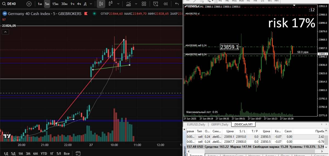Screen dimensions: 329x156
Task: Click the #64392703 sl line label
Action: 193,13
